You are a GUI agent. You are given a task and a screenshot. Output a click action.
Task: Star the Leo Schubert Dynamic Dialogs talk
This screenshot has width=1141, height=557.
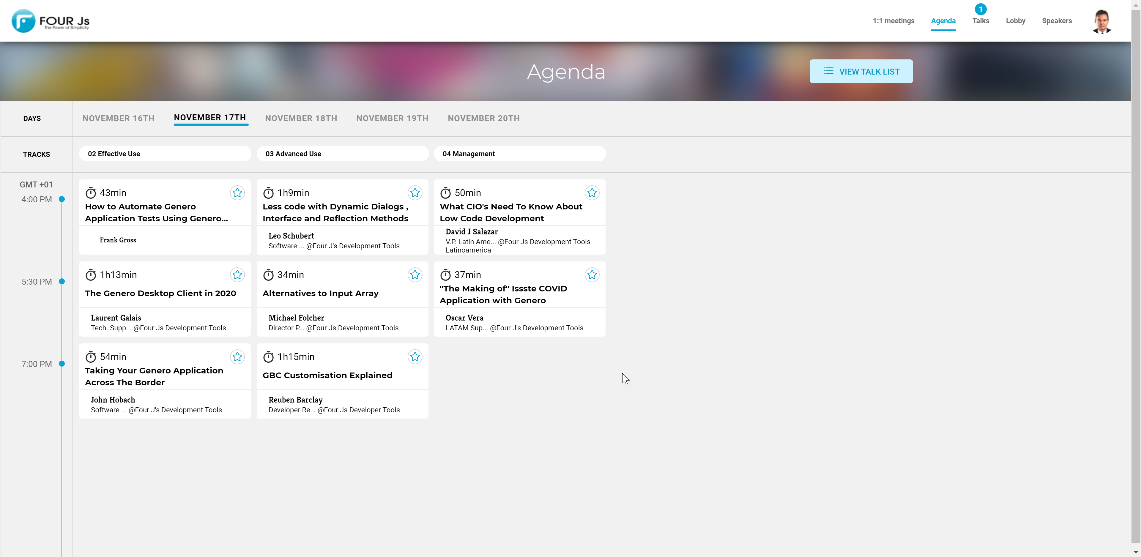coord(415,192)
